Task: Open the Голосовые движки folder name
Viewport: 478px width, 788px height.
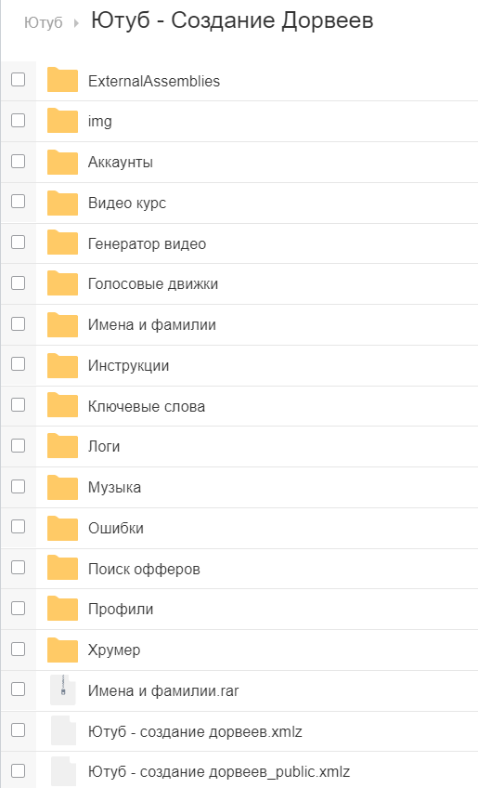Action: 153,284
